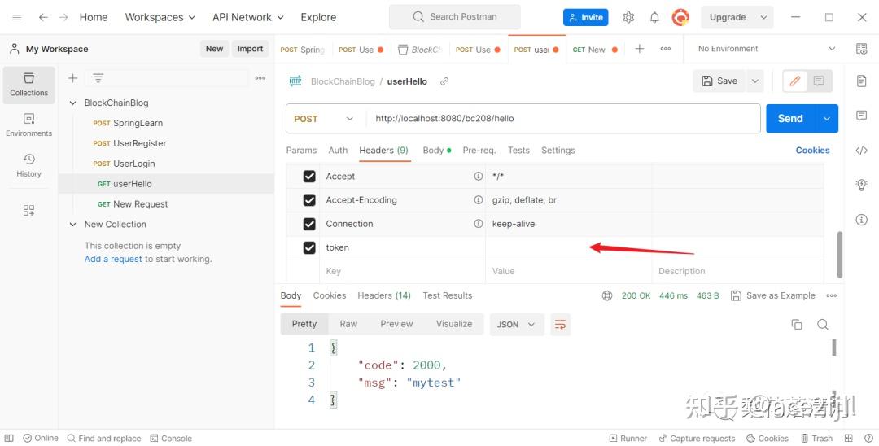Uncheck the token header
Image resolution: width=879 pixels, height=446 pixels.
point(309,247)
